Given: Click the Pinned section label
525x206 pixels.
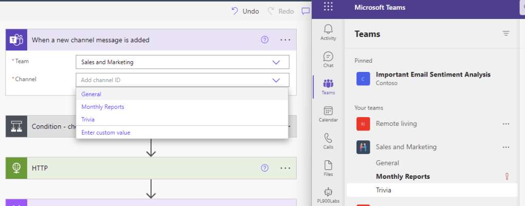Looking at the screenshot, I should click(363, 61).
